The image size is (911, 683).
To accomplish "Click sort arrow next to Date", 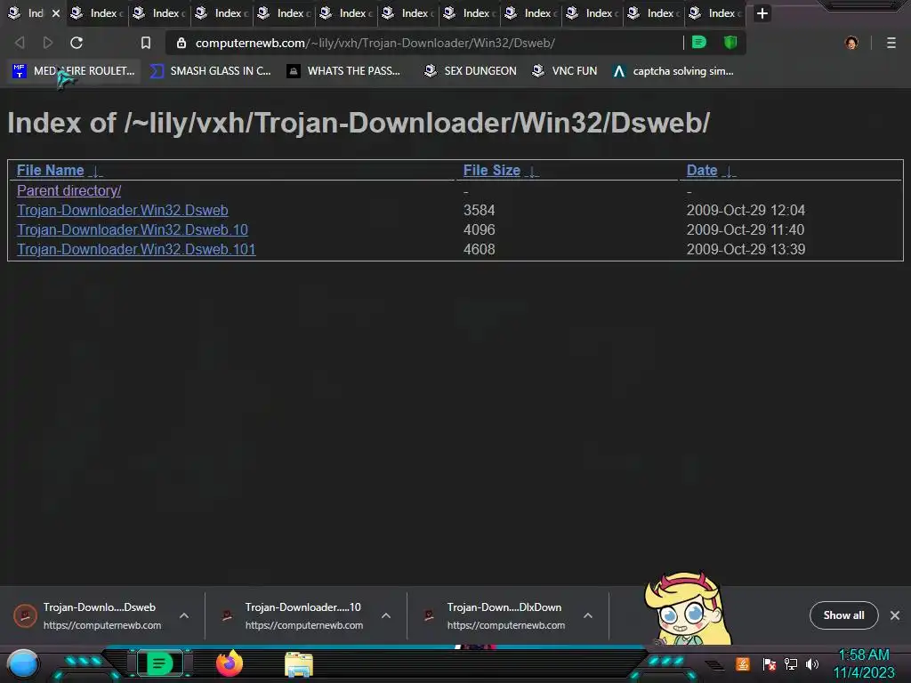I will click(729, 172).
